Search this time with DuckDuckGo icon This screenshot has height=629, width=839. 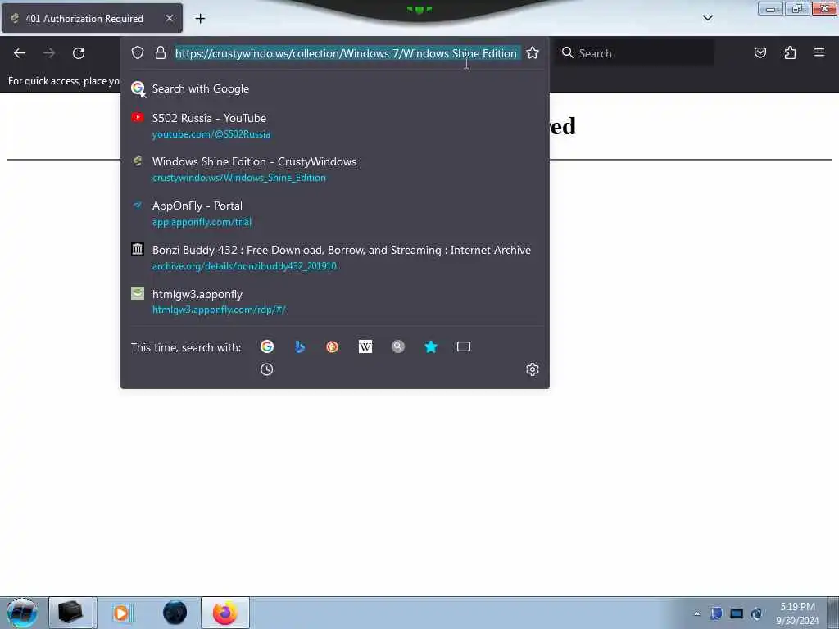(333, 346)
